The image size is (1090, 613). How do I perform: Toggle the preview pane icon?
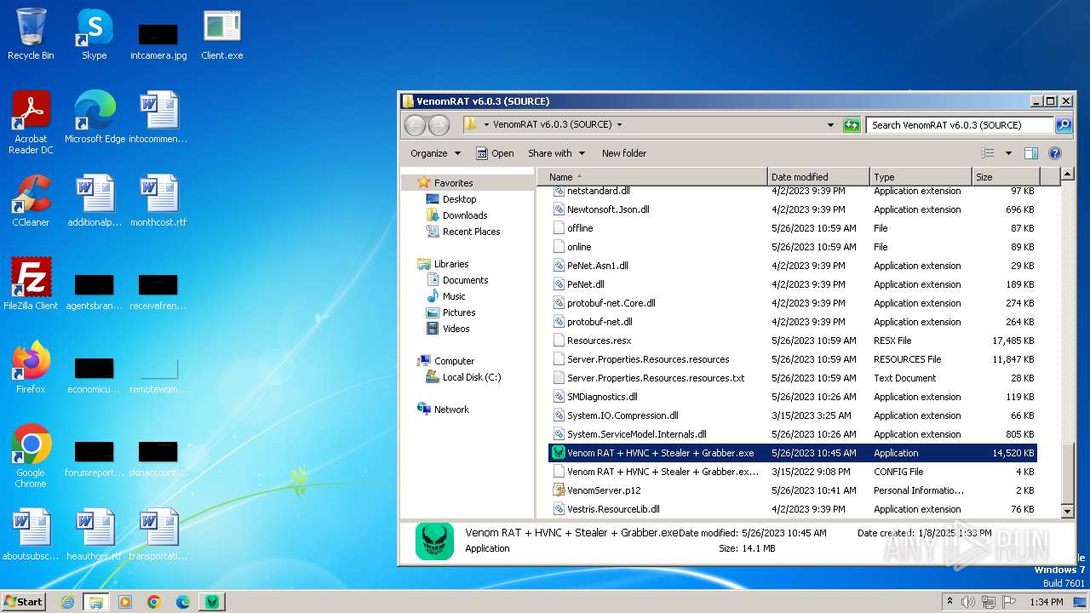(x=1031, y=153)
